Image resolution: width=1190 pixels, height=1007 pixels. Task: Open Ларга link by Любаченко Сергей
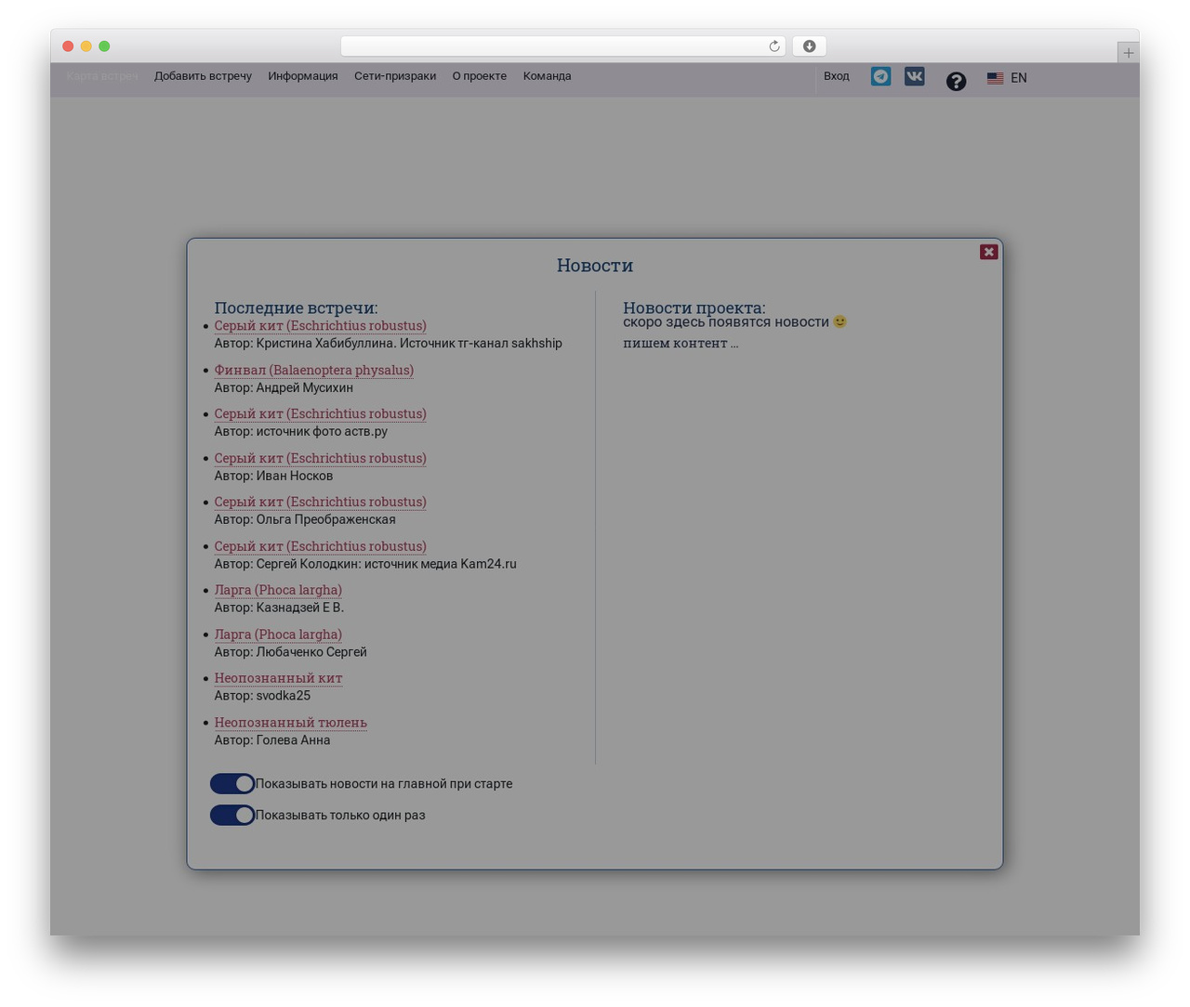coord(278,634)
